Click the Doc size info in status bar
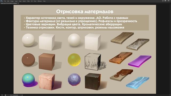 click(x=14, y=95)
